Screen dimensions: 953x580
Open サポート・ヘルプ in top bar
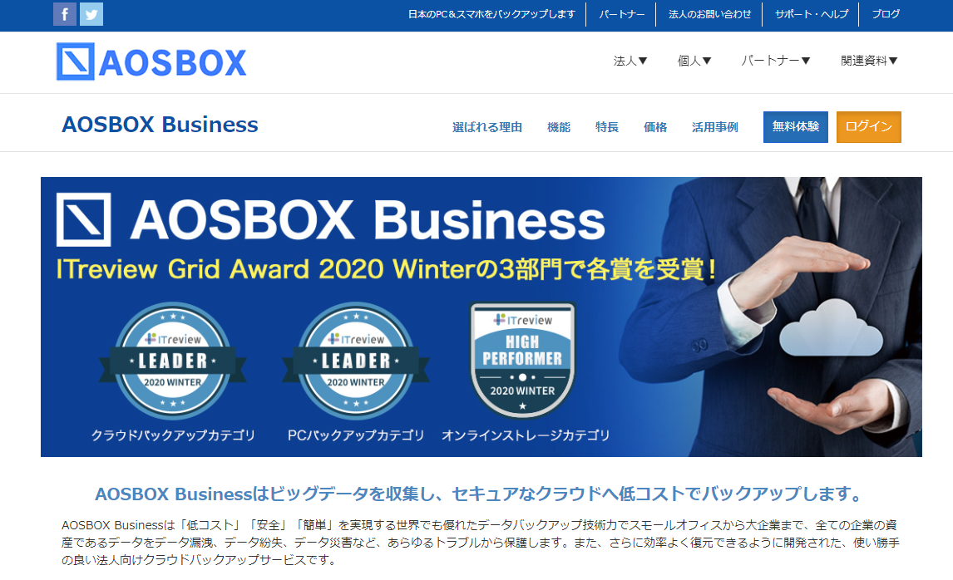(812, 14)
